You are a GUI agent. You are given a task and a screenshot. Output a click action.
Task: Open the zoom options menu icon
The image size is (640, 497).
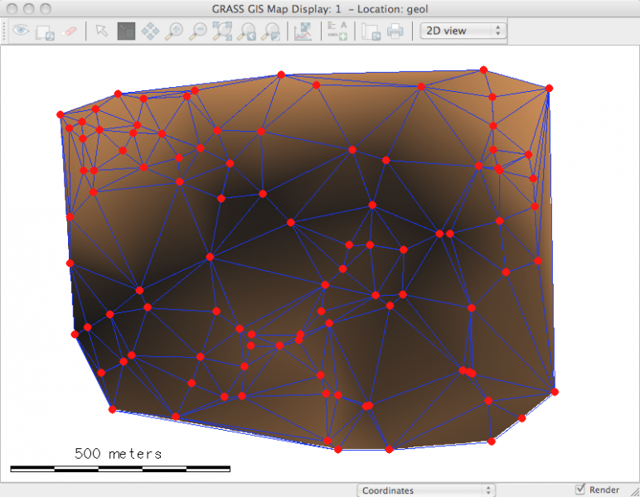coord(271,31)
